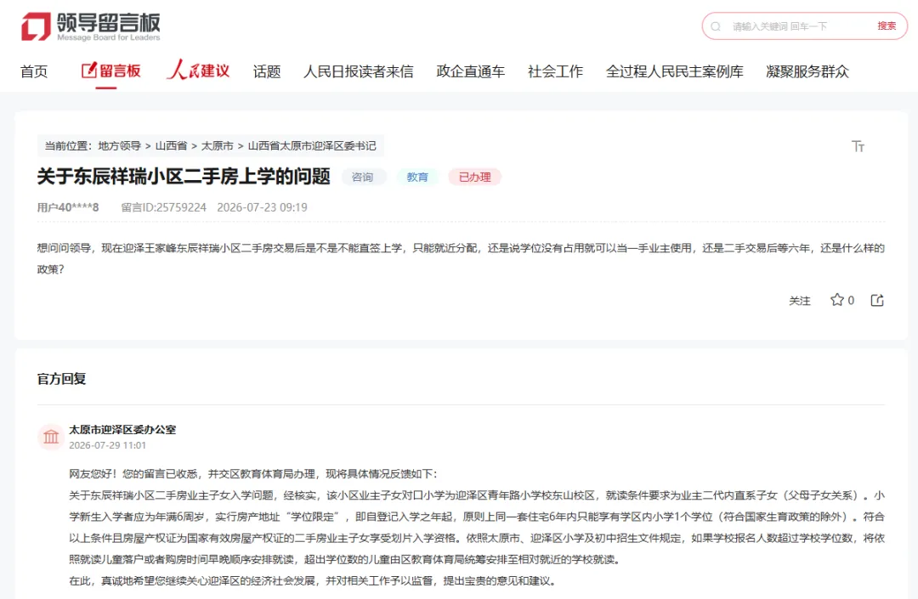
Task: Click the search magnifier icon
Action: [x=716, y=26]
